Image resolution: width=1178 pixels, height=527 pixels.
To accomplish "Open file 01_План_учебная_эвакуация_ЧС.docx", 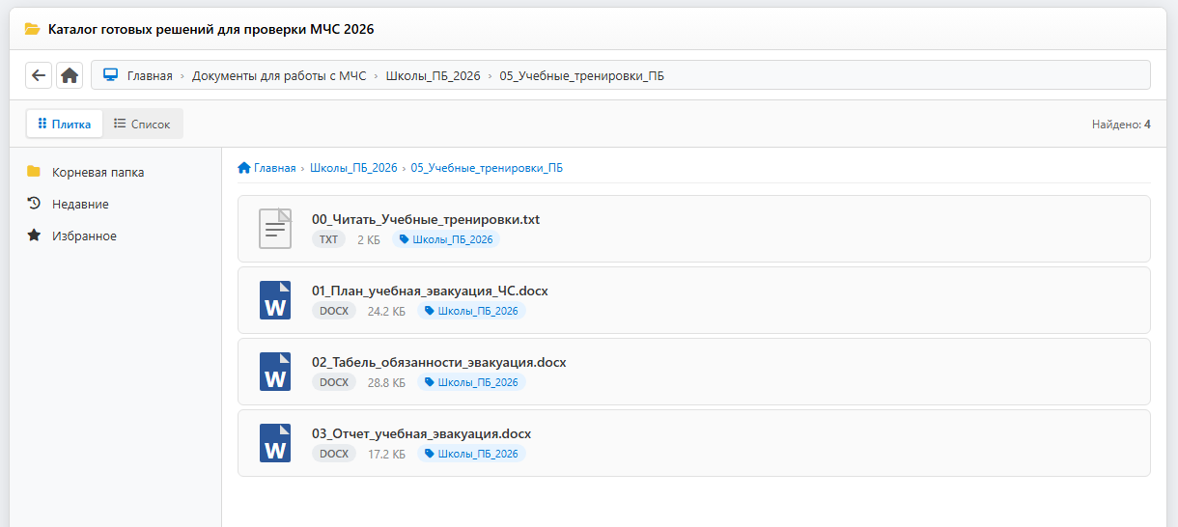I will pos(694,300).
